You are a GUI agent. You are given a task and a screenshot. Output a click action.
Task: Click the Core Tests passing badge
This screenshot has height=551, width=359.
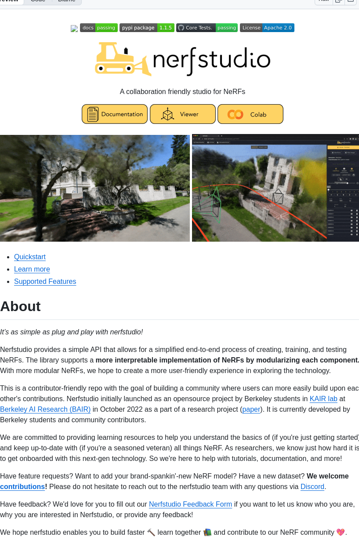tap(207, 28)
